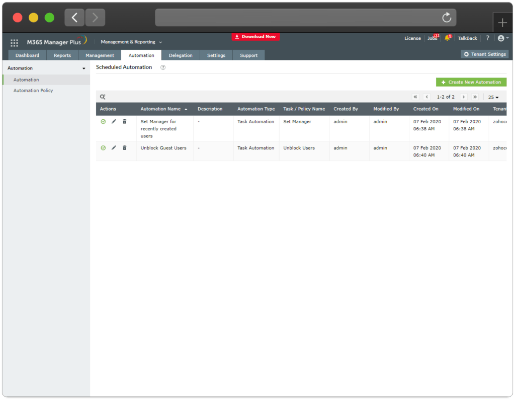Open the user account avatar menu
Viewport: 515px width, 399px height.
(503, 38)
